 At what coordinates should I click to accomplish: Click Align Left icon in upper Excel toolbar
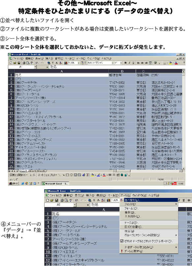(x=139, y=63)
